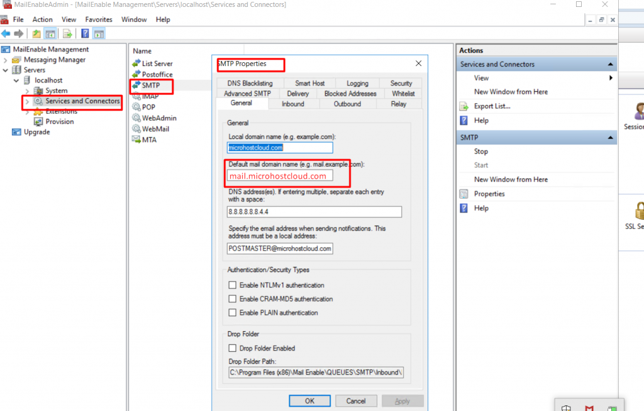Click the DNS addresses input field
Screen dimensions: 644x411
pos(314,212)
